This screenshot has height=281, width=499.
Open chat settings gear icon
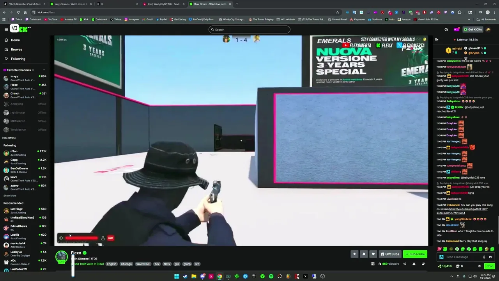coord(480,266)
